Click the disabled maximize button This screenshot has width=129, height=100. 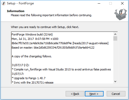(x=111, y=3)
